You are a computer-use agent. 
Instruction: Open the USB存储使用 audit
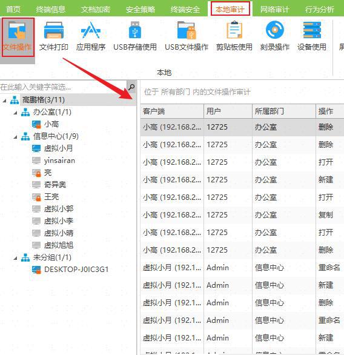[x=135, y=36]
